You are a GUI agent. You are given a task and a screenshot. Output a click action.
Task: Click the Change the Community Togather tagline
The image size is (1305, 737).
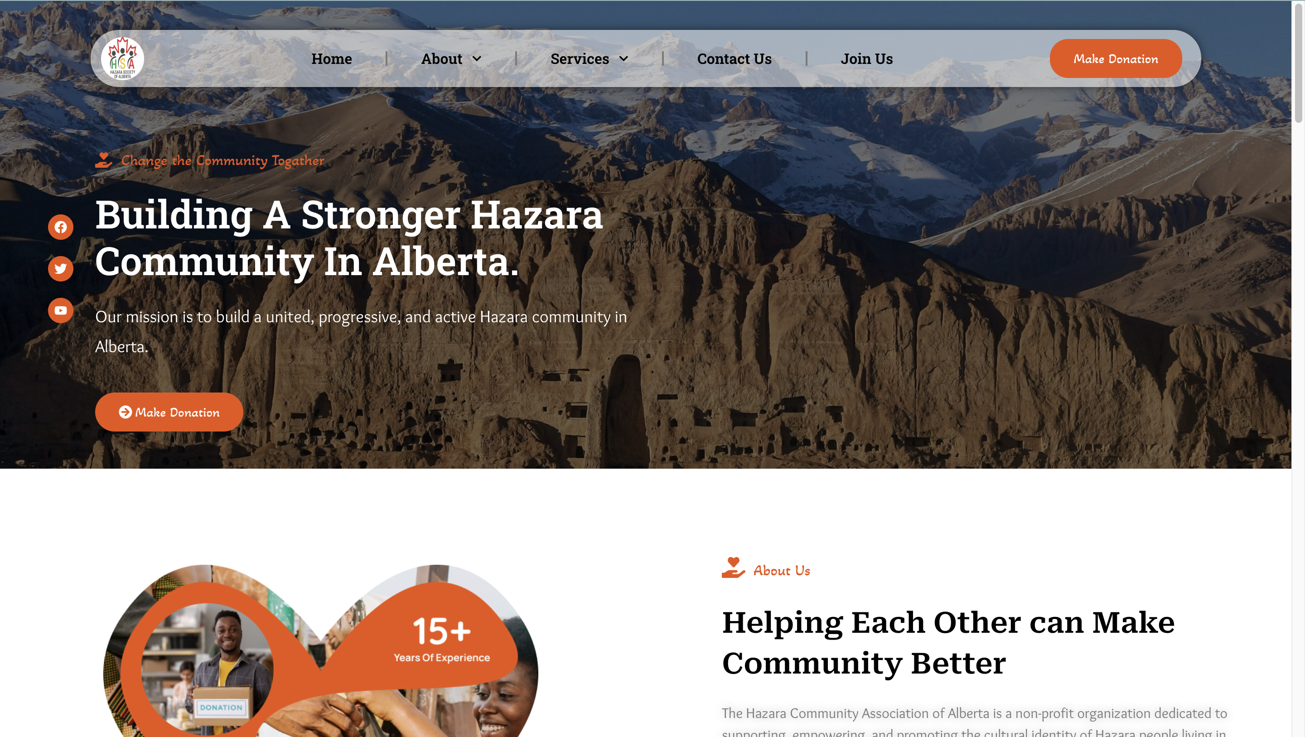(222, 160)
